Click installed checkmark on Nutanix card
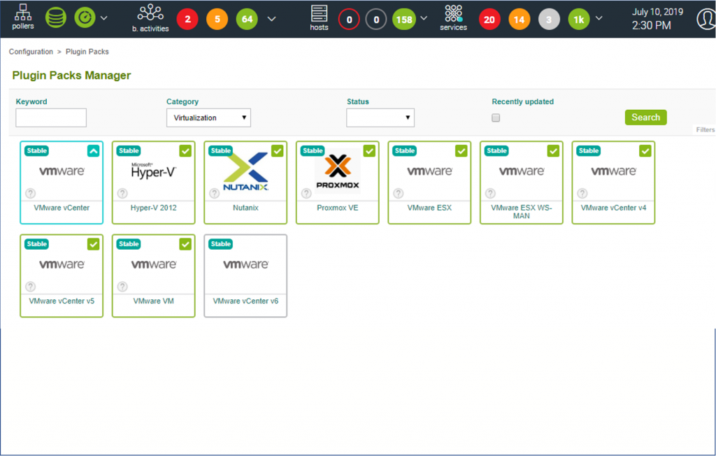716x456 pixels. (x=277, y=151)
